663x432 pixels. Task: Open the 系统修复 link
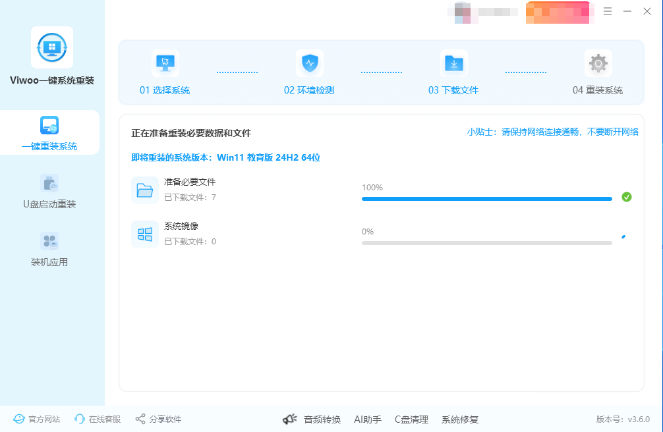pyautogui.click(x=460, y=419)
